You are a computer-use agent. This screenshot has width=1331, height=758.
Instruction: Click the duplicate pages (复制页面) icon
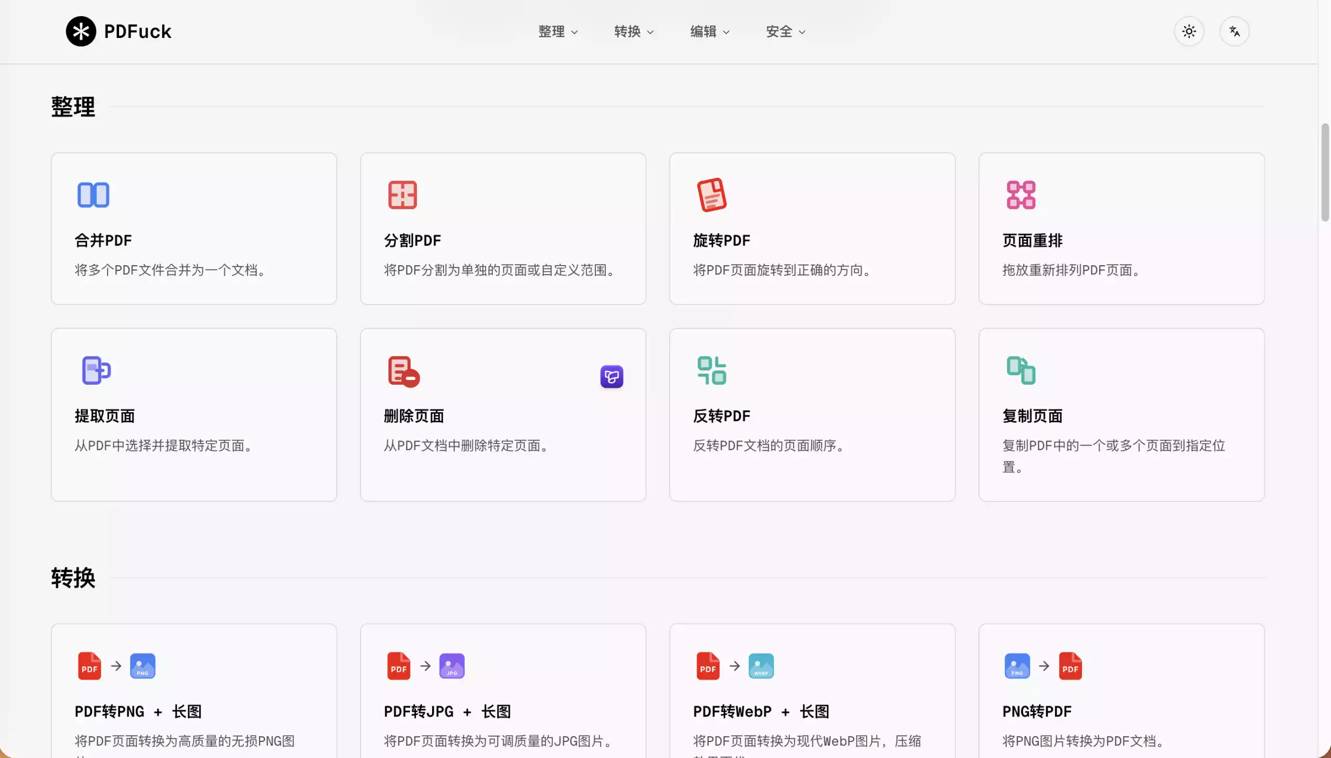click(1021, 370)
